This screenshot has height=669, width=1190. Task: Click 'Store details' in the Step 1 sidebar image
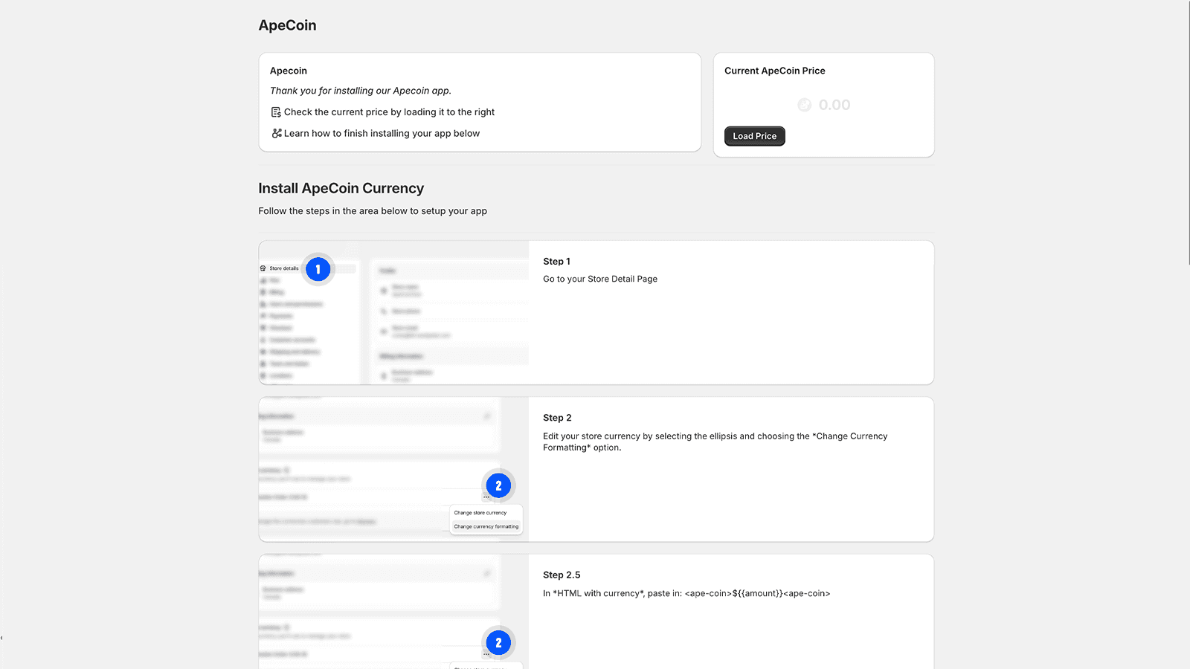click(x=284, y=268)
